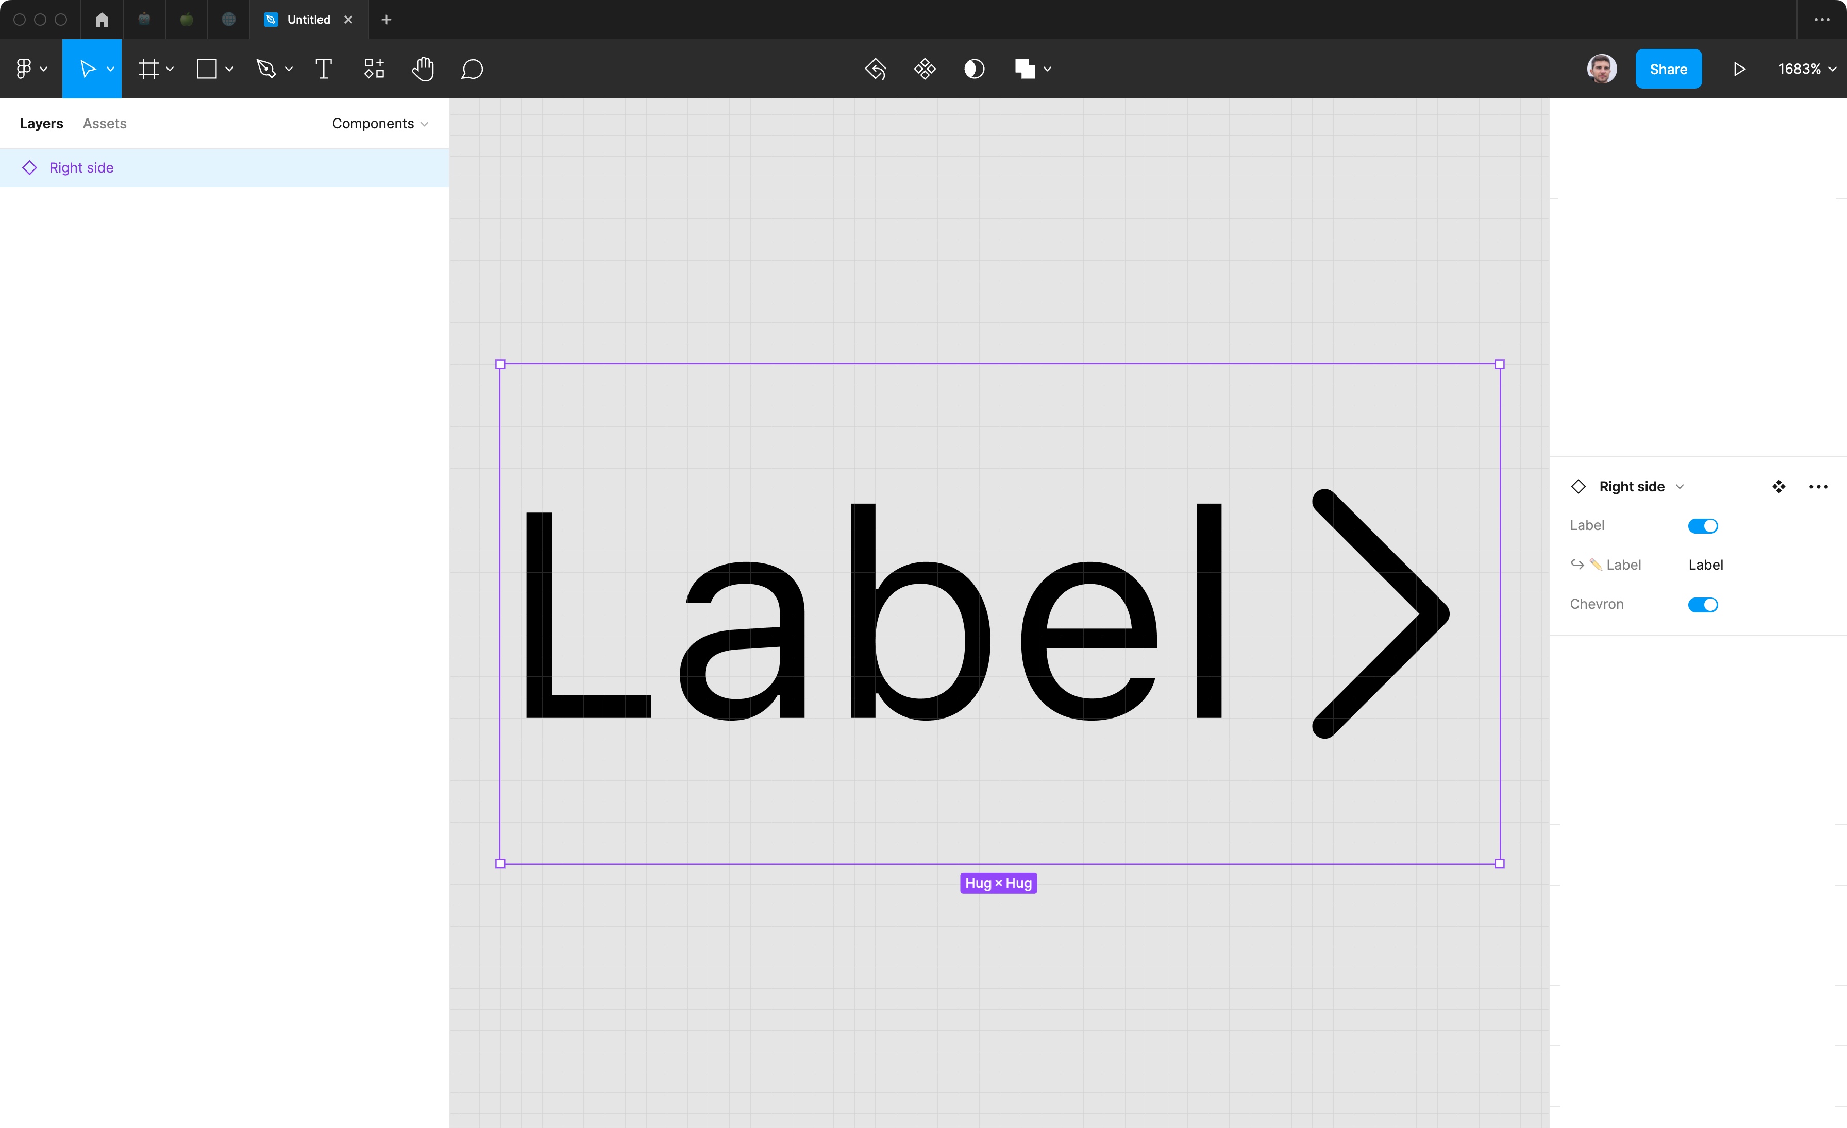The image size is (1847, 1128).
Task: Toggle the mask contrast icon
Action: (973, 69)
